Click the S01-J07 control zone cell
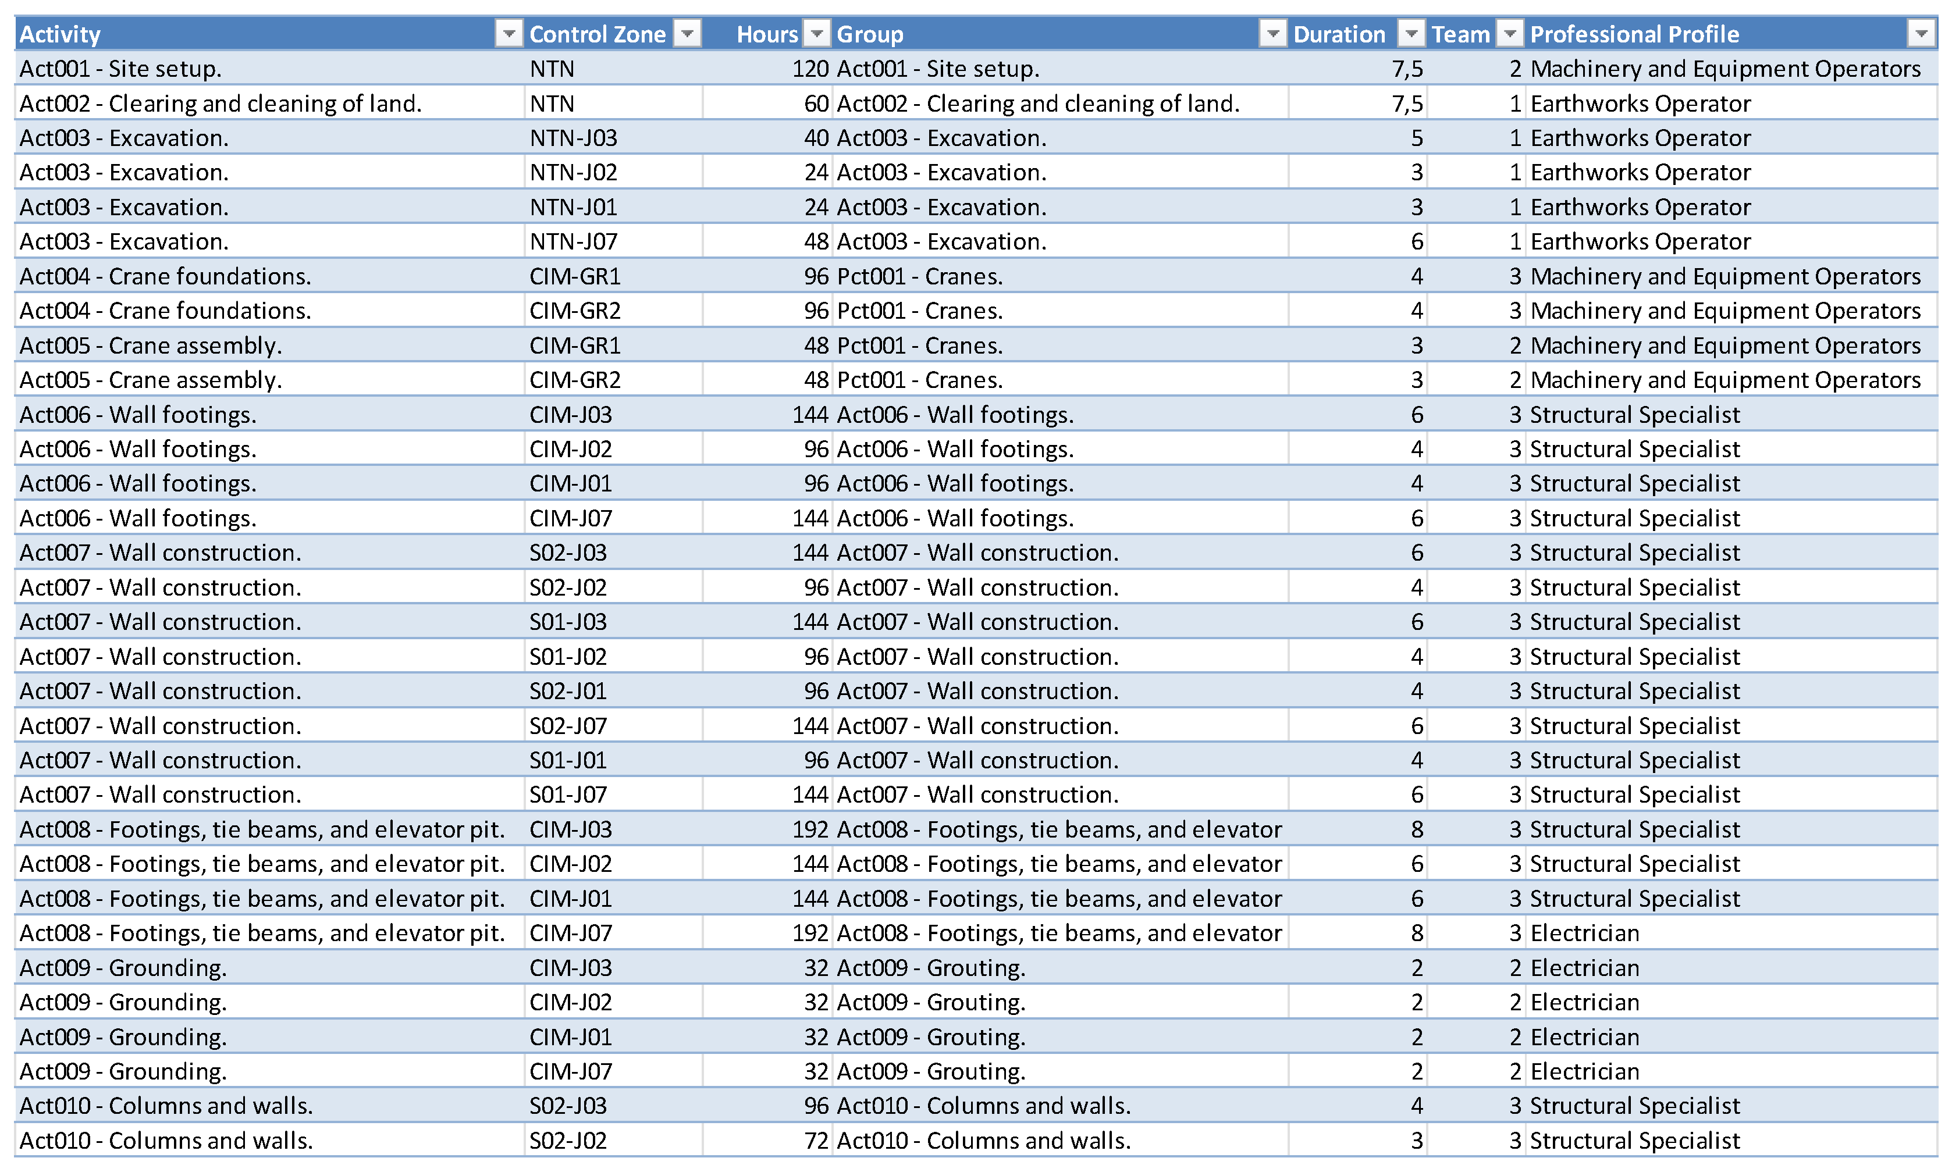 [x=568, y=795]
